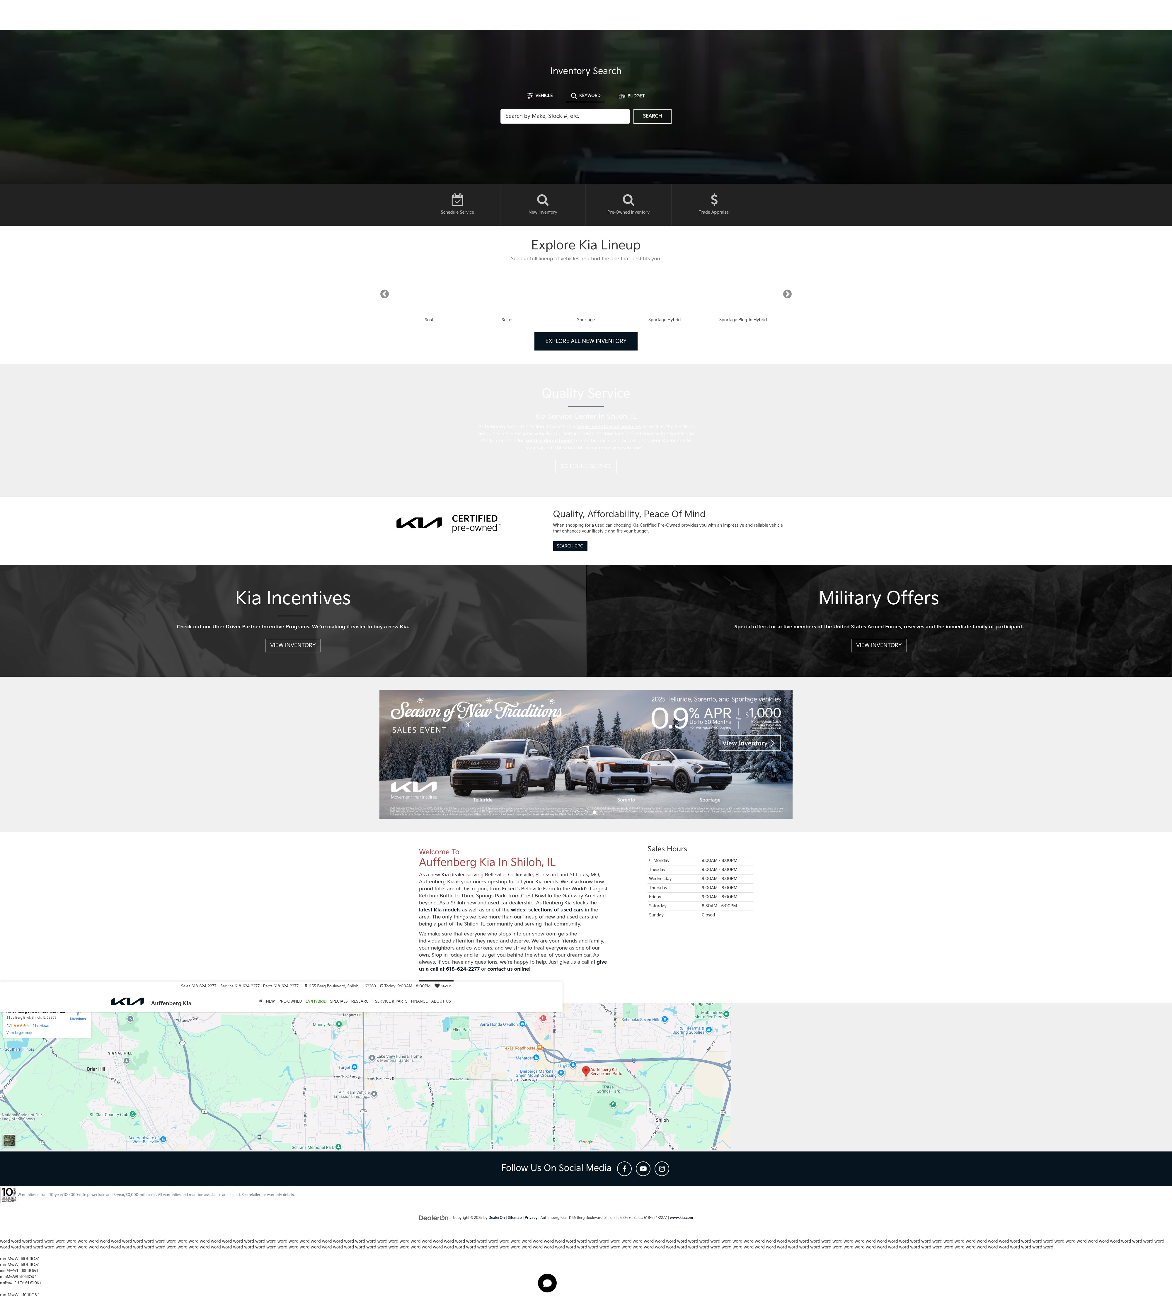Select the Seltos model in lineup
Viewport: 1172px width, 1298px height.
click(x=507, y=319)
